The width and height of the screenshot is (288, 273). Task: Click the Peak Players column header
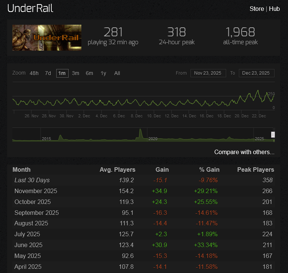[x=255, y=169]
